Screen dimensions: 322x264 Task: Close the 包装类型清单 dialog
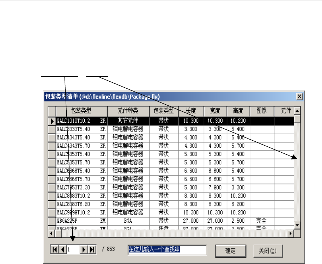tap(299, 96)
